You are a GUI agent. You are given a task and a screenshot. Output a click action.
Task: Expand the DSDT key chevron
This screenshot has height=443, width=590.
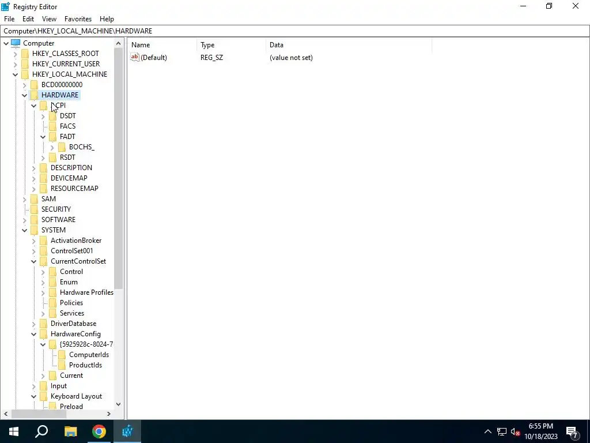coord(43,116)
